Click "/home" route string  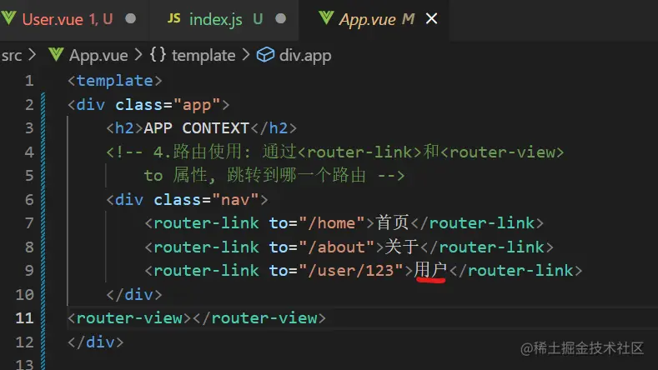pyautogui.click(x=332, y=223)
